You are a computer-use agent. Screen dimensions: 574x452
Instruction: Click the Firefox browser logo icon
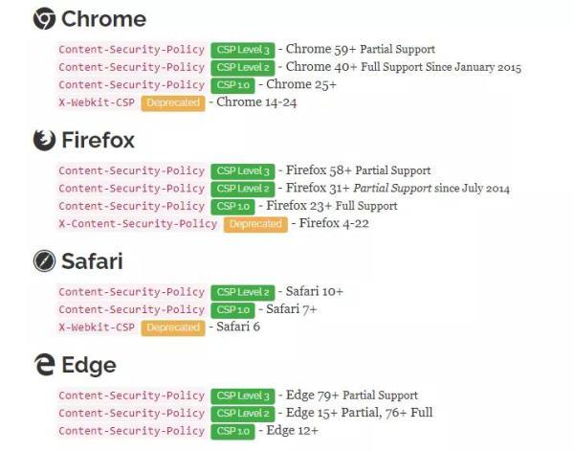tap(44, 141)
